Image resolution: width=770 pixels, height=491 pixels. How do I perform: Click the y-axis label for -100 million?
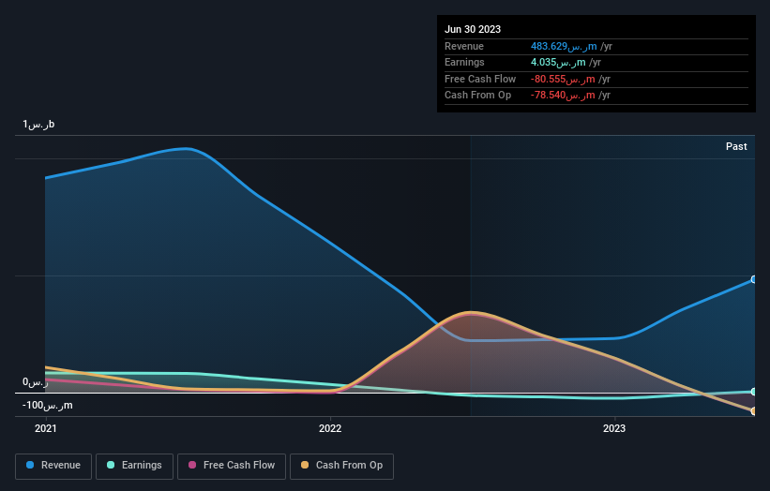(x=47, y=405)
